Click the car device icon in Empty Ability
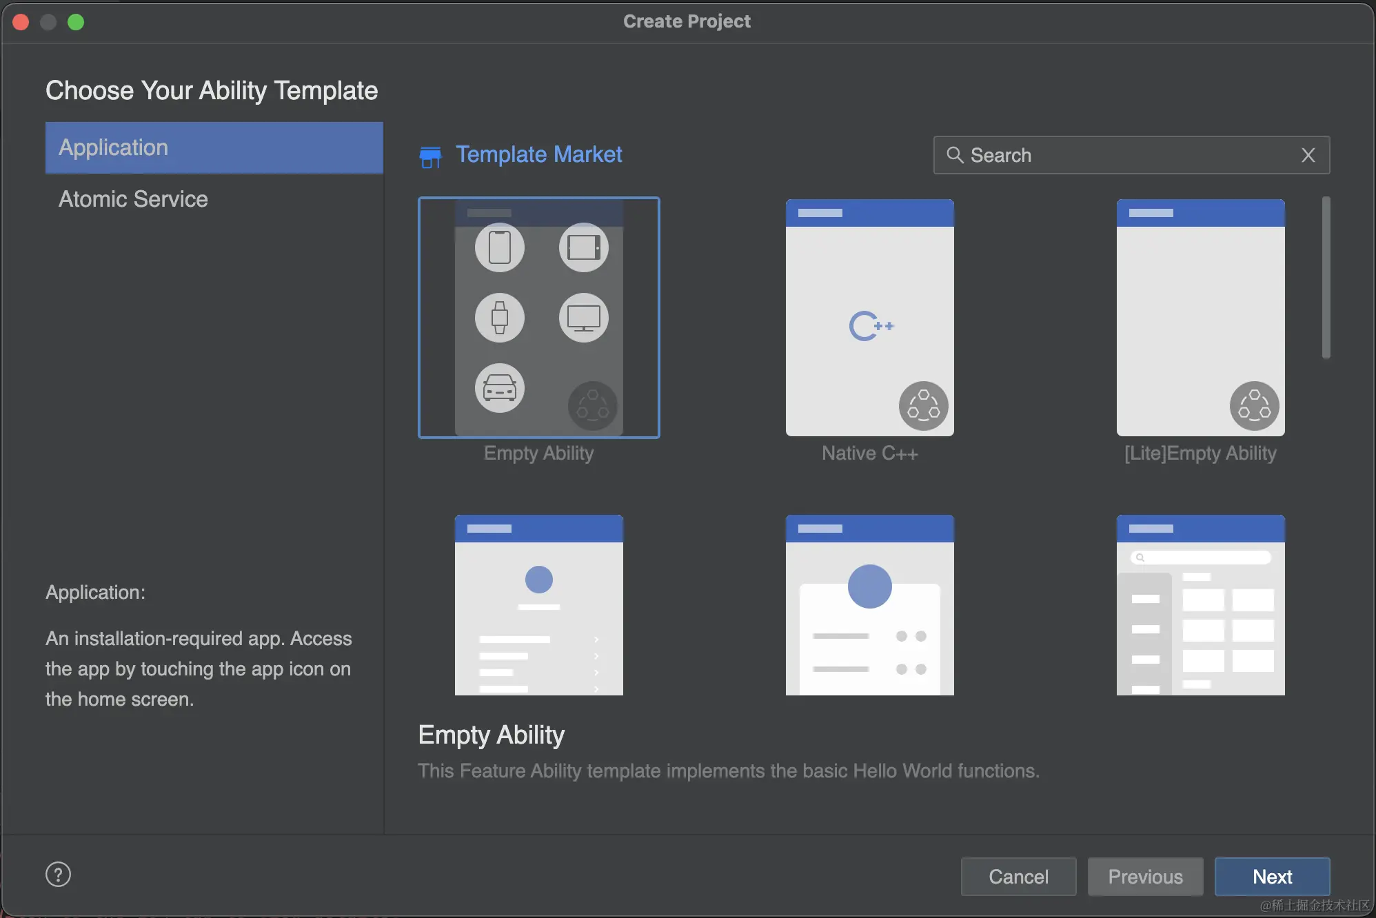1376x918 pixels. [499, 388]
